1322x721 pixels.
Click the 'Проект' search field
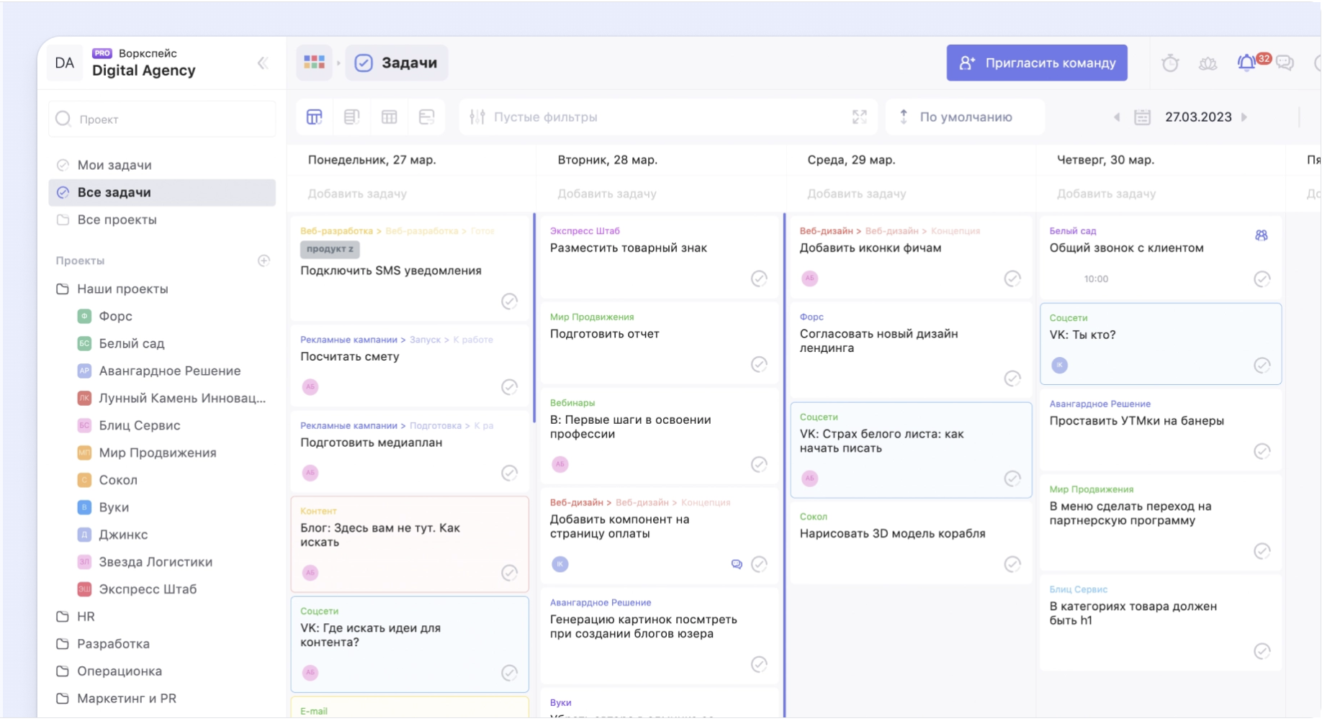coord(162,119)
